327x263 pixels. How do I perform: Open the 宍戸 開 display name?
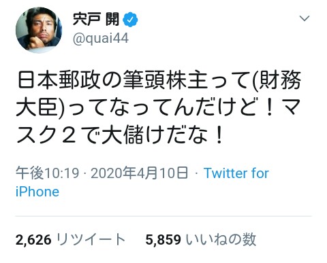96,19
